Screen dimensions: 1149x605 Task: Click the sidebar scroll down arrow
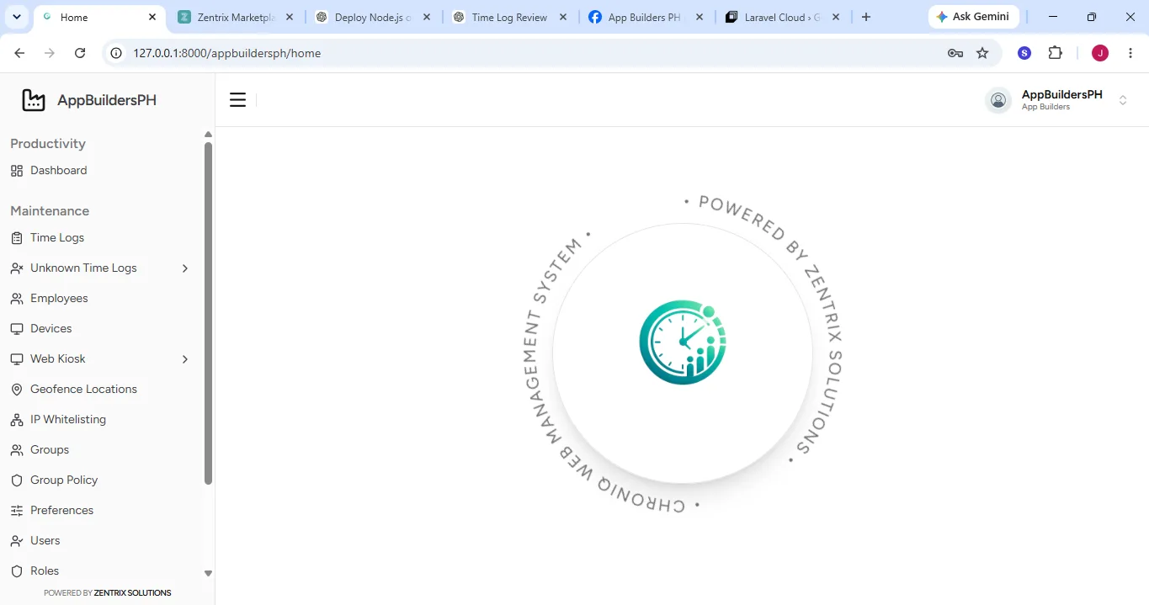pos(208,573)
